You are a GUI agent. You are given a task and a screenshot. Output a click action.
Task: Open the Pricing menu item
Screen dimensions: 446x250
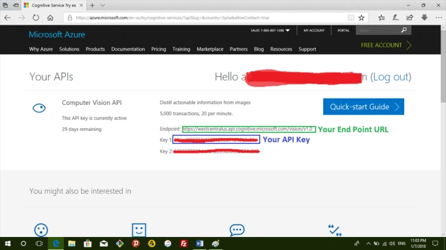tap(159, 49)
